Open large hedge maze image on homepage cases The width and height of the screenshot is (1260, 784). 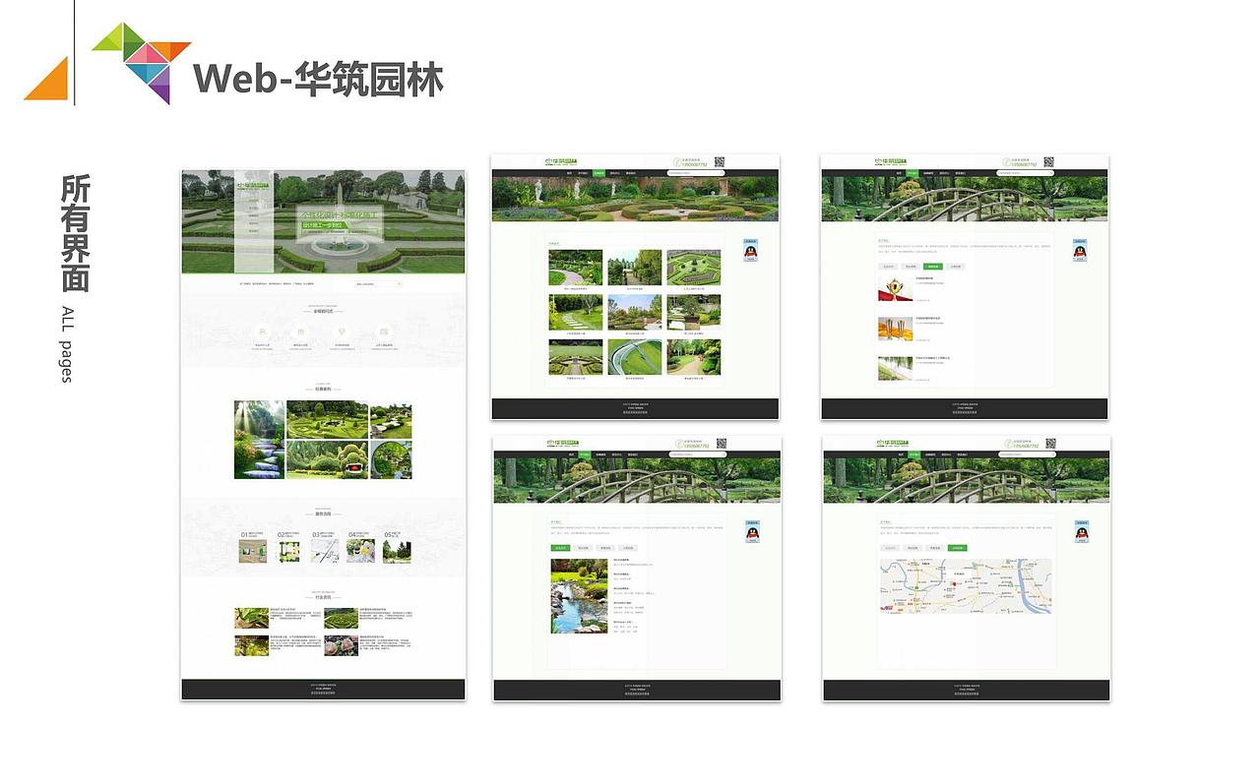[x=328, y=420]
